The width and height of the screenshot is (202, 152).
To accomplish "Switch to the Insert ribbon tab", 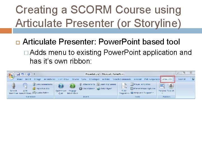I will pyautogui.click(x=28, y=79).
